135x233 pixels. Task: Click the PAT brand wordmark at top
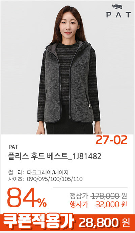click(x=118, y=15)
